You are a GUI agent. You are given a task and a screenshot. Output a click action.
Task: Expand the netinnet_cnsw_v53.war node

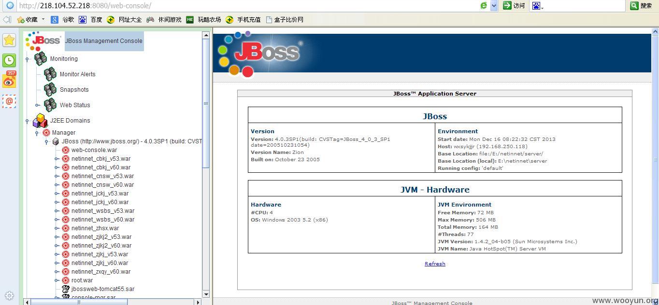[x=57, y=176]
